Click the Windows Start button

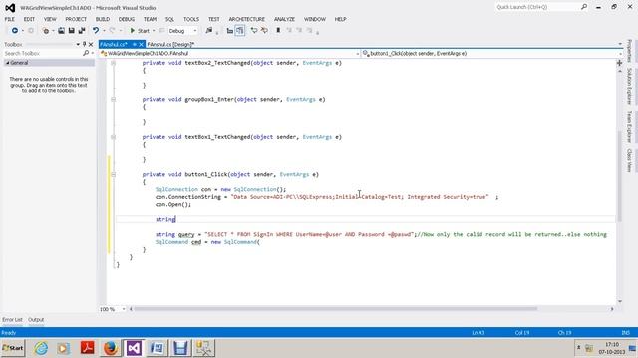[x=13, y=348]
